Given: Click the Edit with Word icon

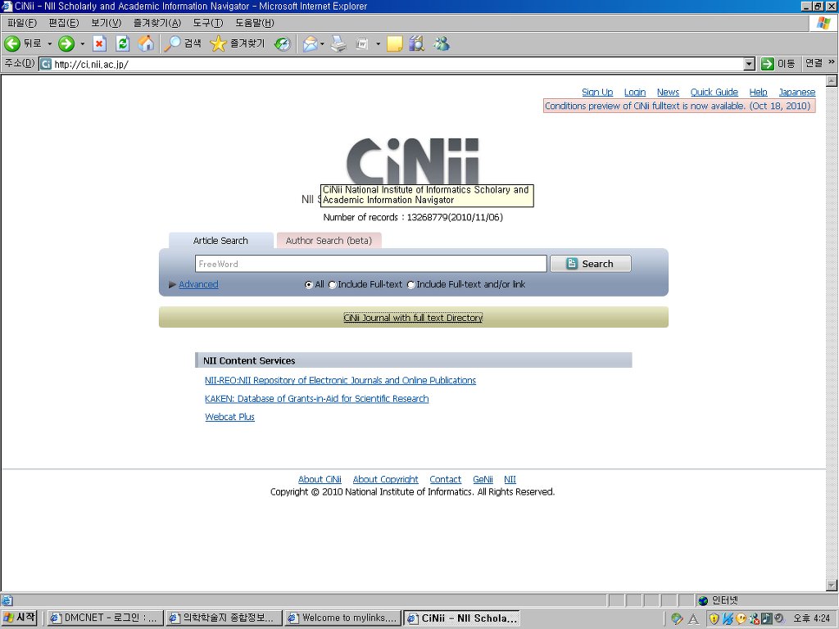Looking at the screenshot, I should click(362, 44).
